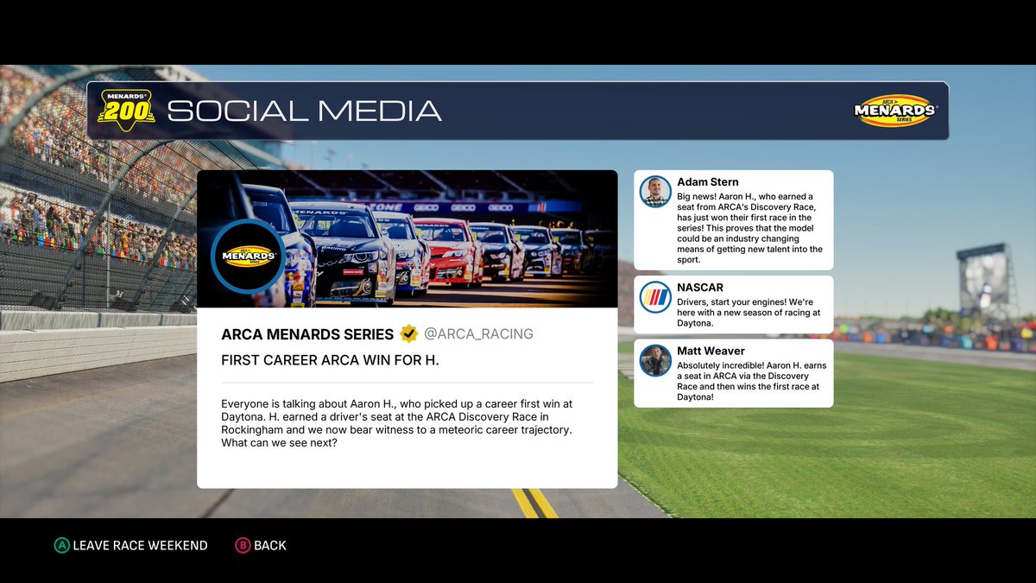Click the red B button icon
Screen dimensions: 1036x583
[x=243, y=546]
